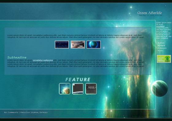Open Previous Journal Entries link
The height and width of the screenshot is (121, 172).
tap(34, 112)
